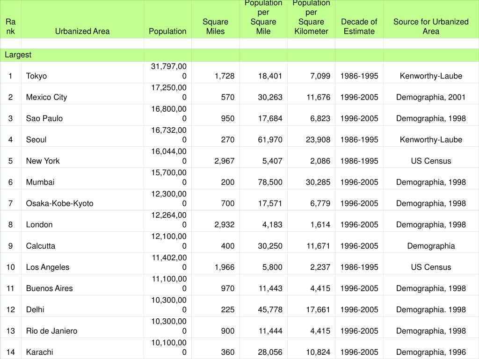Select the Largest section row

click(x=239, y=55)
